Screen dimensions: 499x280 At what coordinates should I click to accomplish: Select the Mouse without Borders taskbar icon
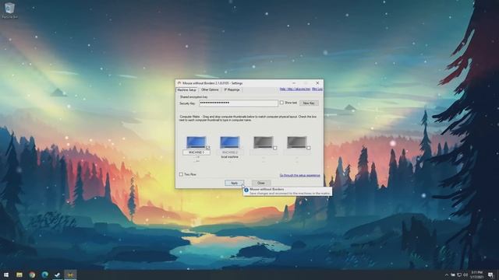[70, 275]
